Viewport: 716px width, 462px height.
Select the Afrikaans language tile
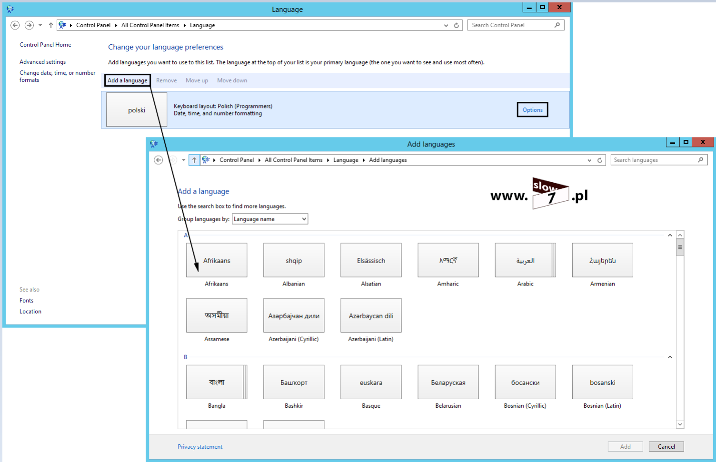[217, 260]
